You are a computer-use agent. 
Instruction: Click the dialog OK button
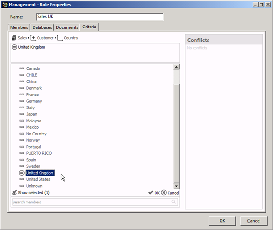[222, 221]
